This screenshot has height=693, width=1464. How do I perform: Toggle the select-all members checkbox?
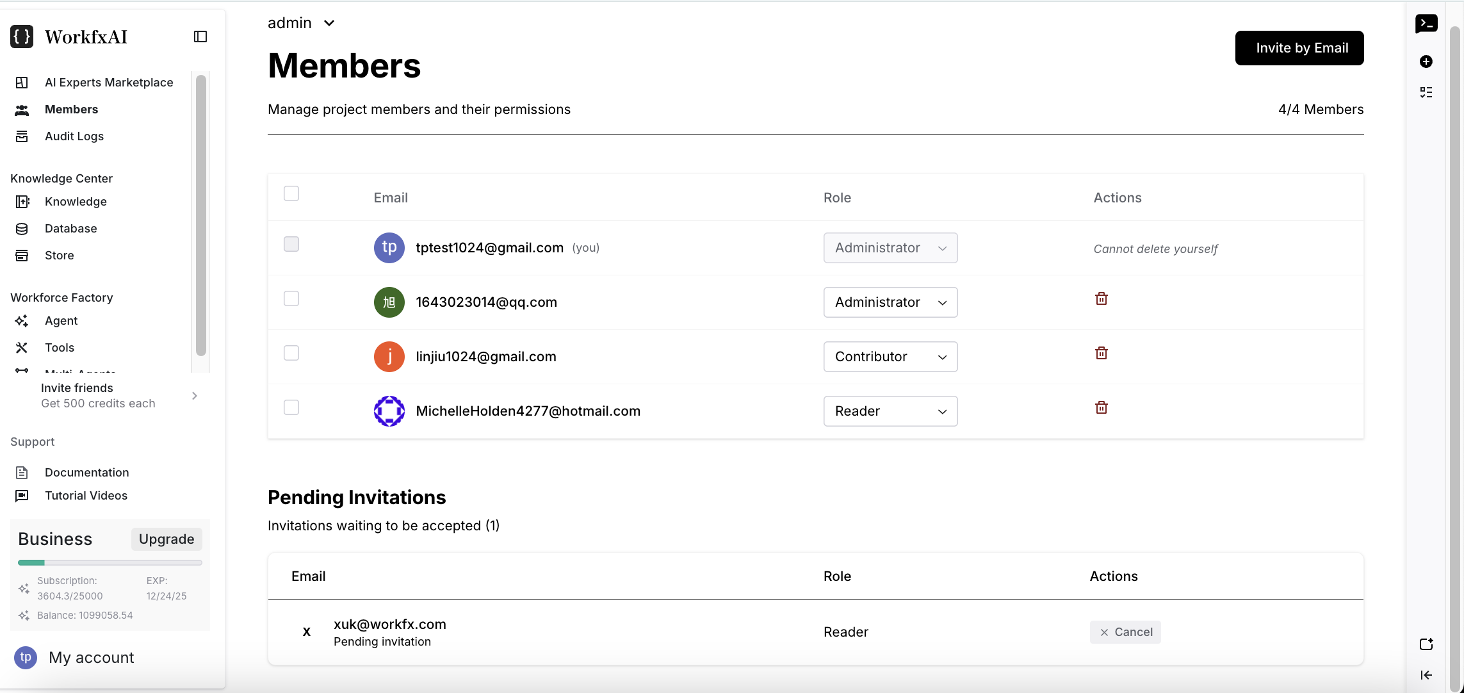click(x=291, y=193)
